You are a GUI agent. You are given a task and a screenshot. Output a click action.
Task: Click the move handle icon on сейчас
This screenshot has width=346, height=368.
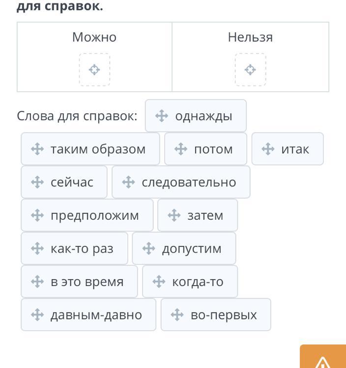point(37,182)
